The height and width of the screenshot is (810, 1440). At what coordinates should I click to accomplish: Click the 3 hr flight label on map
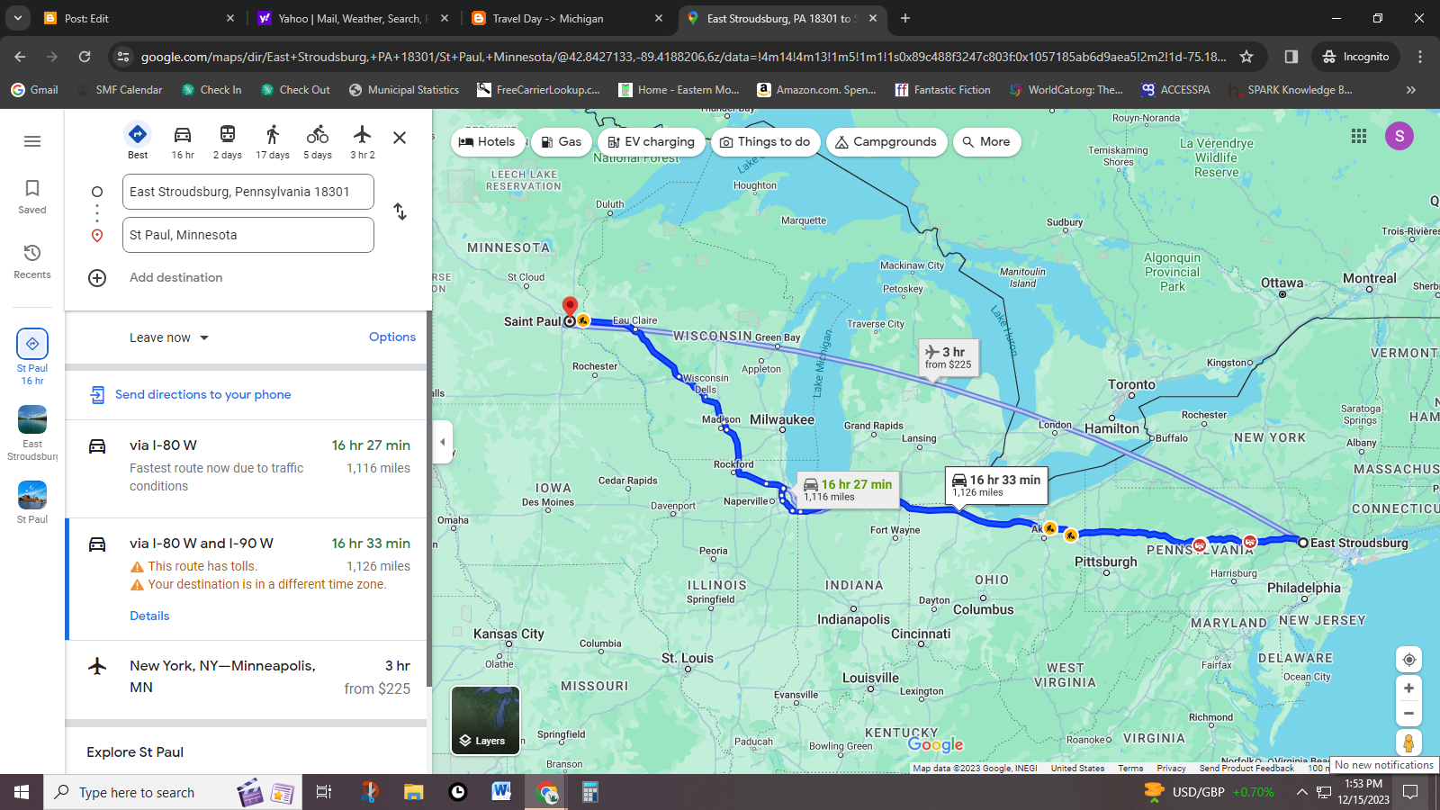948,357
